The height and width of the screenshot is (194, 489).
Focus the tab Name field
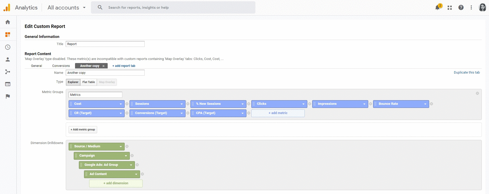(105, 73)
